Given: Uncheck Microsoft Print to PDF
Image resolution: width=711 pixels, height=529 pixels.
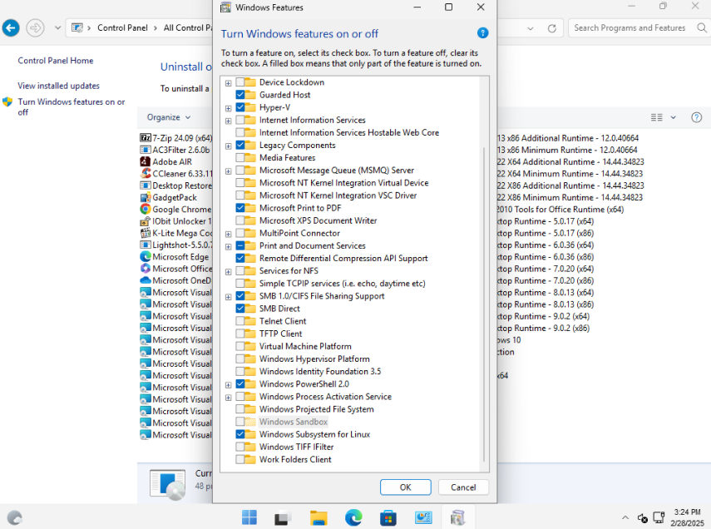Looking at the screenshot, I should 240,208.
